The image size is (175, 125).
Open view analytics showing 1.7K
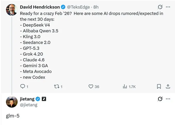(x=125, y=86)
